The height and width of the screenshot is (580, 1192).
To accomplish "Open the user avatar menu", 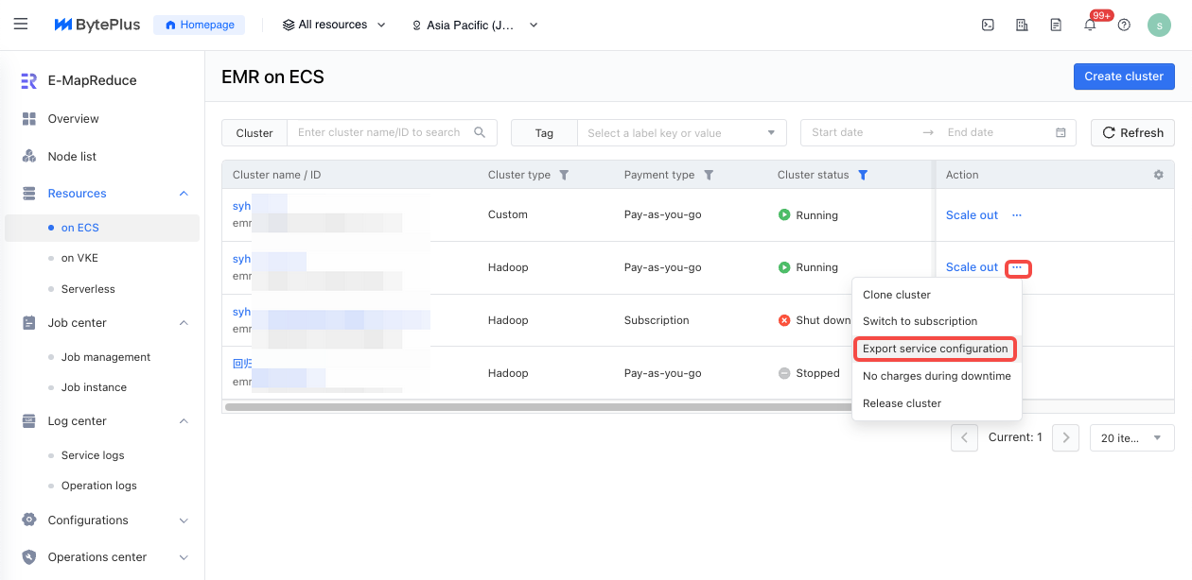I will (x=1159, y=26).
